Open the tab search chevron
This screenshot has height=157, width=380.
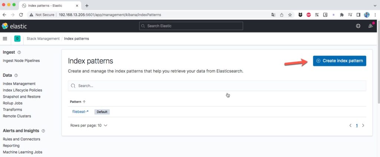375,5
